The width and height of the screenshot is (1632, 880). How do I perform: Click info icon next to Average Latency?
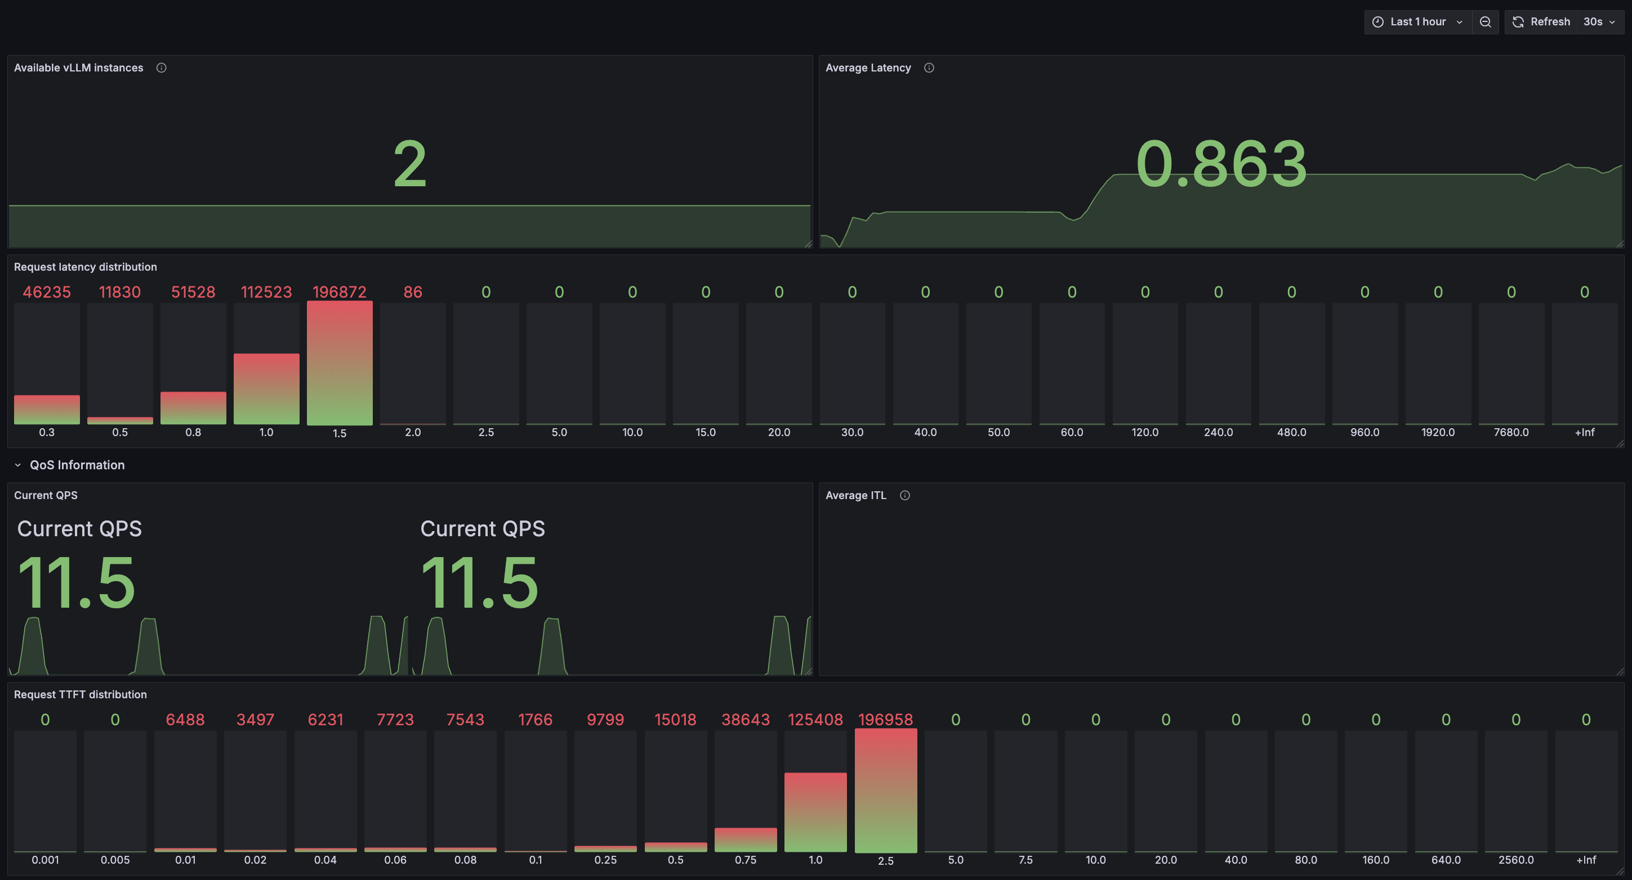(x=929, y=68)
